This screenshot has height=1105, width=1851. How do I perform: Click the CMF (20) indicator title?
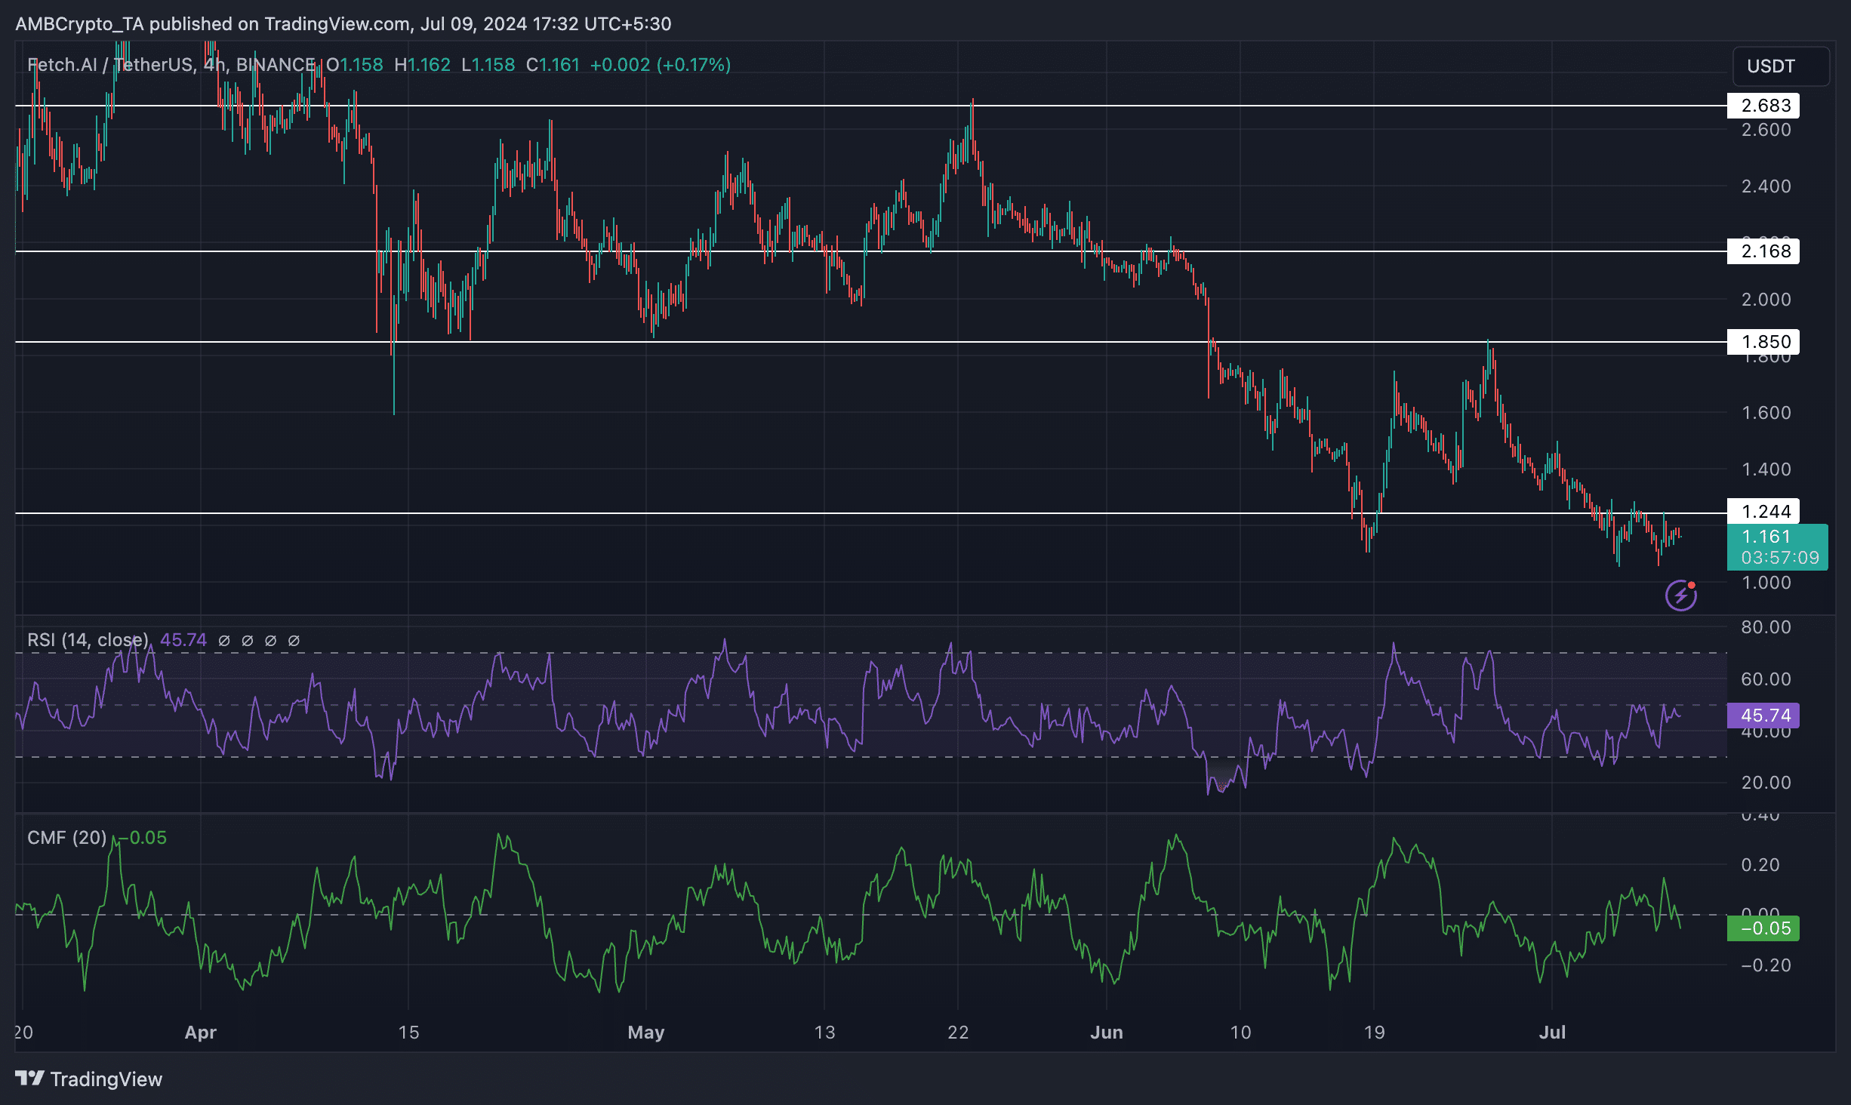click(66, 837)
